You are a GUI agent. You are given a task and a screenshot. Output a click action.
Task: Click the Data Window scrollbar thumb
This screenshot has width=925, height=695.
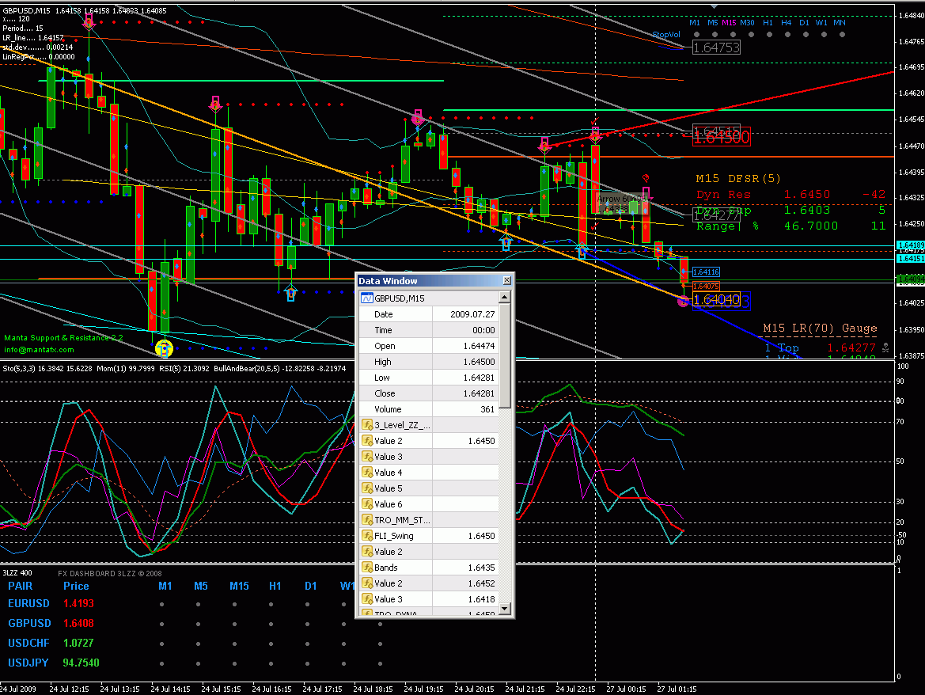coord(506,358)
